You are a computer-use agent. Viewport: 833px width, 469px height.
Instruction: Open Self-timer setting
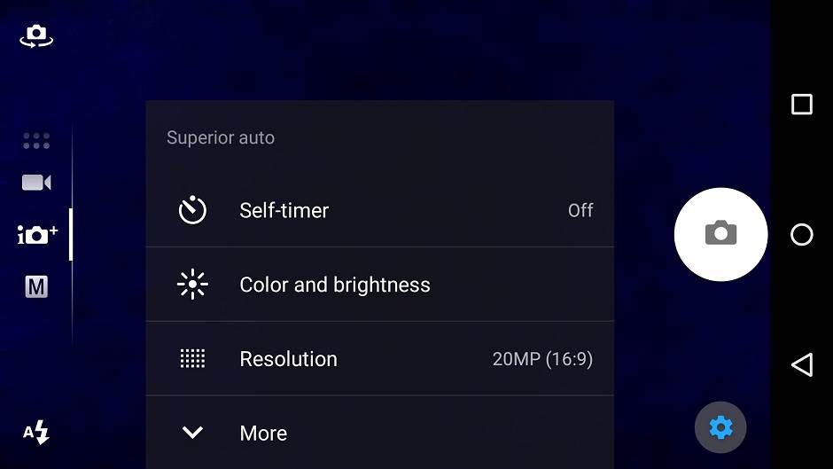pos(284,210)
